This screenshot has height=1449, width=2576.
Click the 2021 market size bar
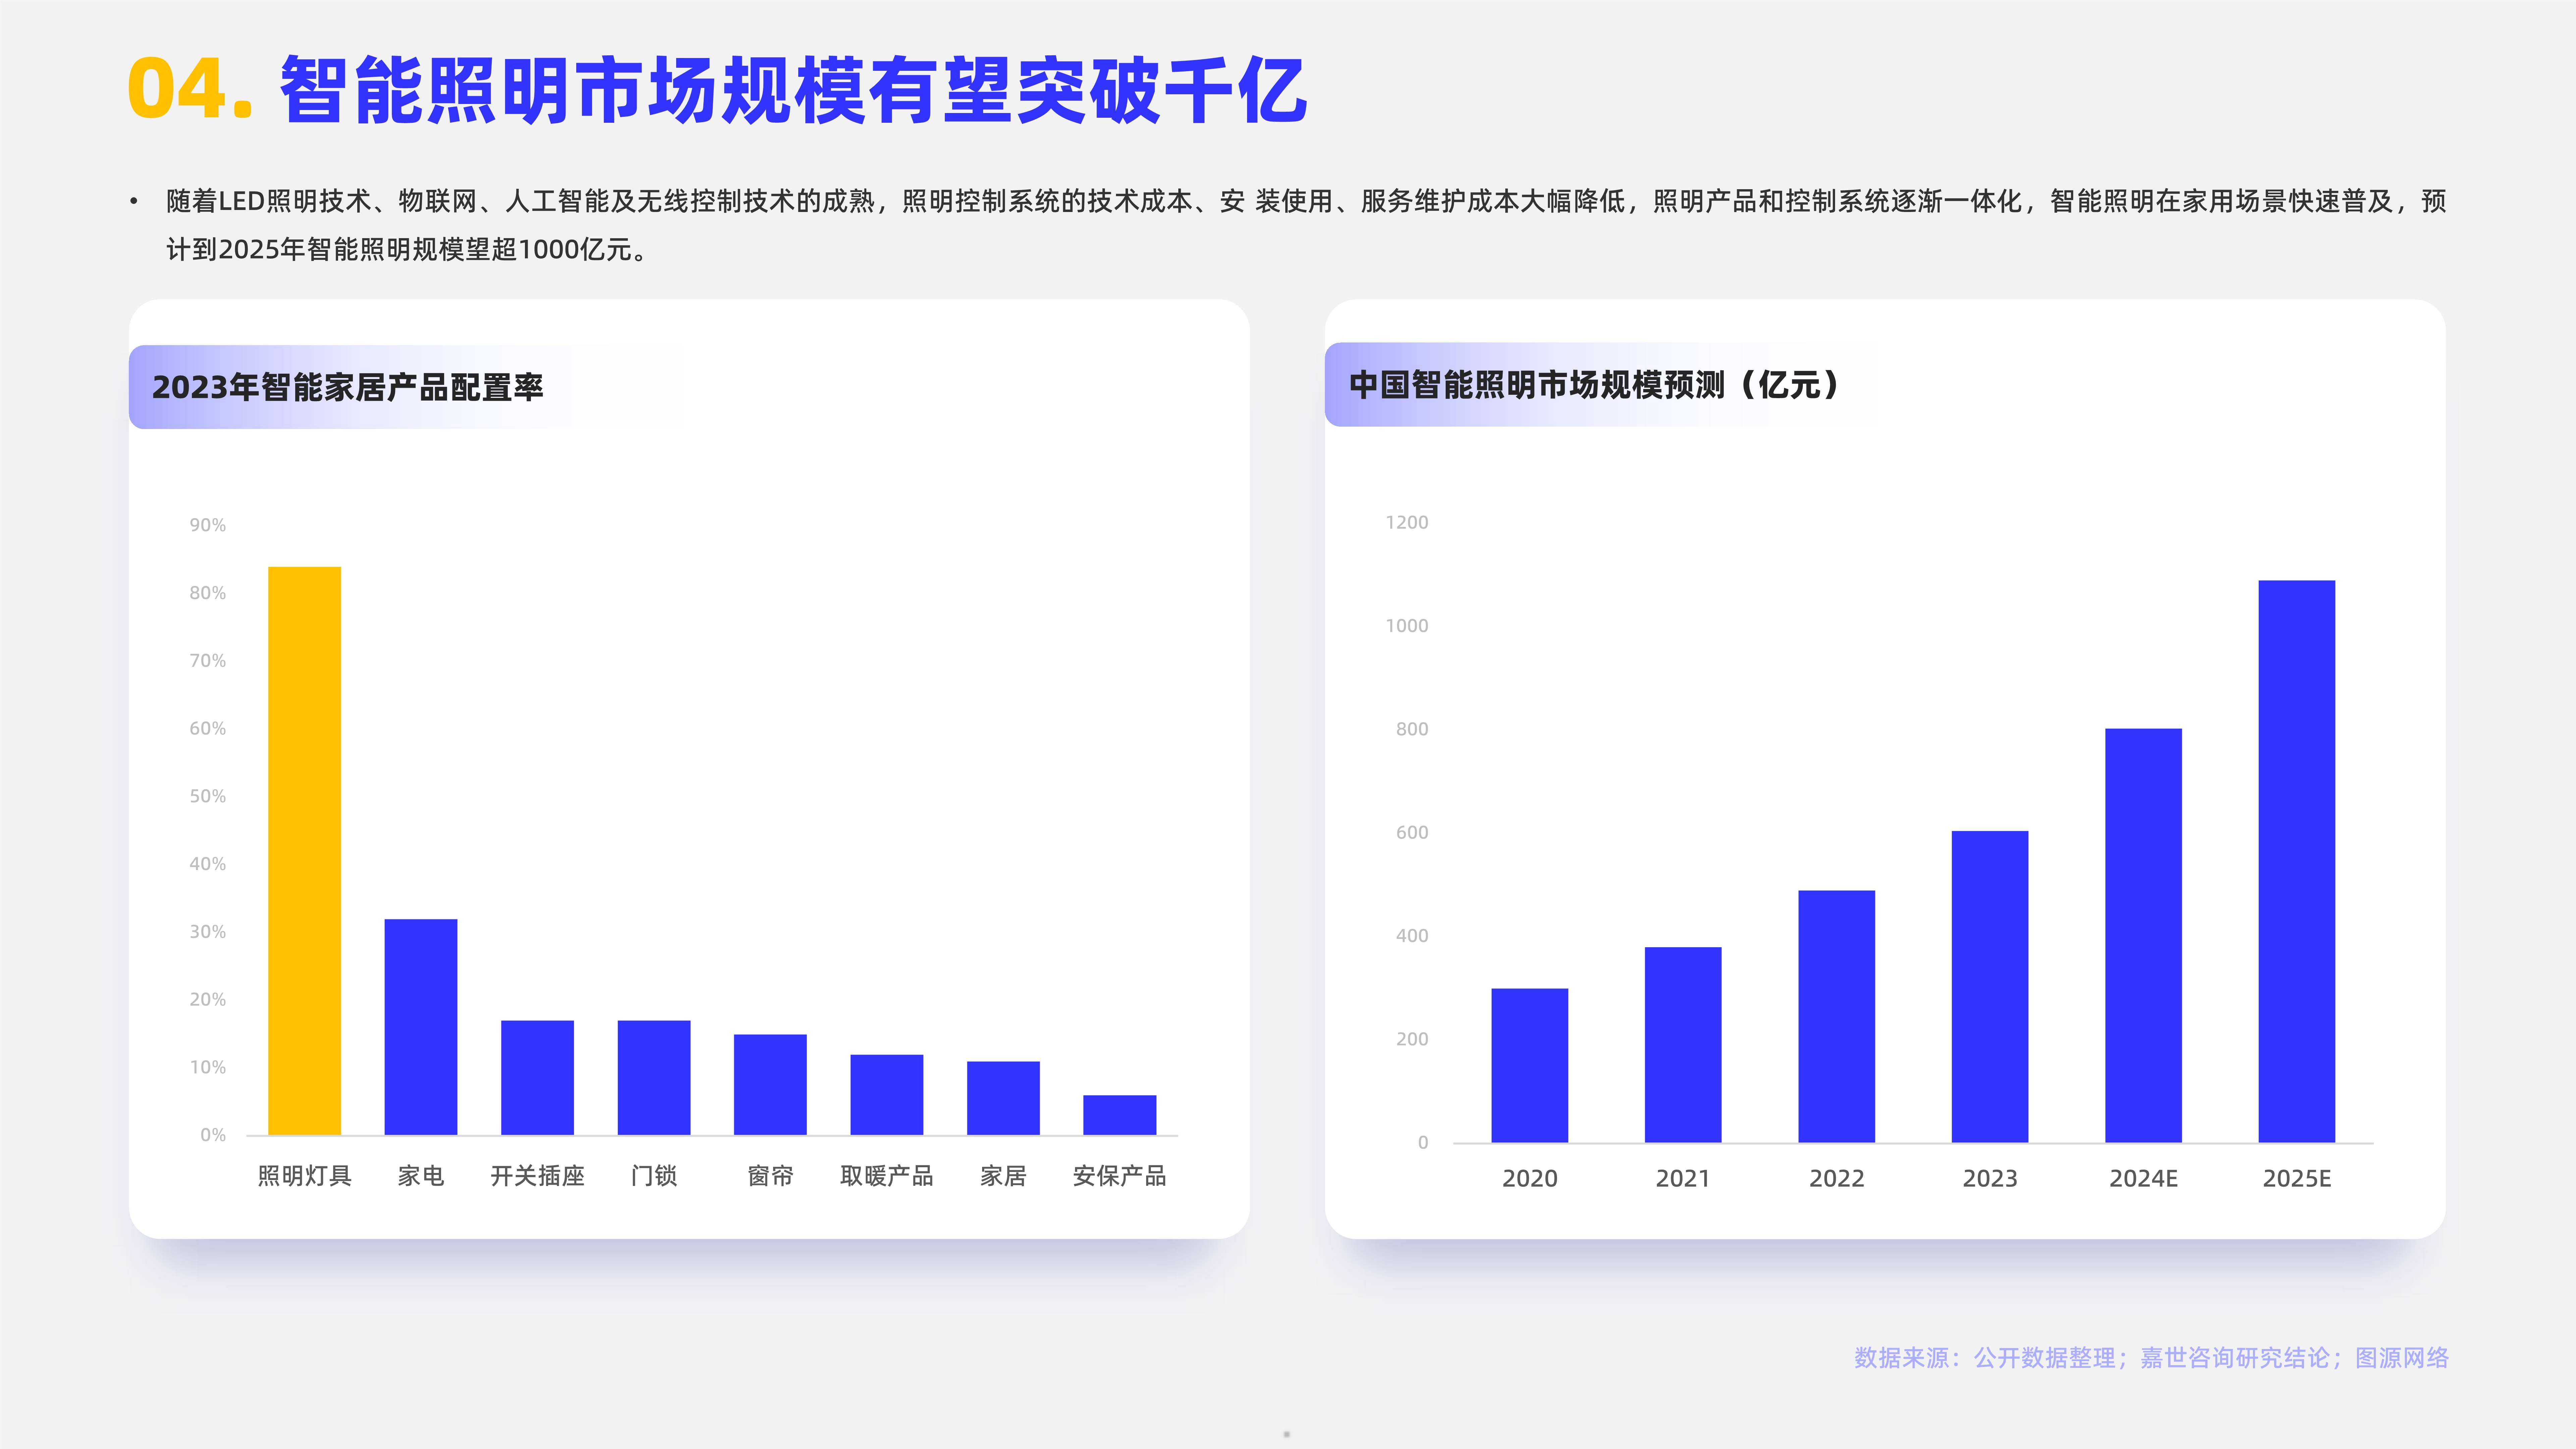click(x=1683, y=1045)
